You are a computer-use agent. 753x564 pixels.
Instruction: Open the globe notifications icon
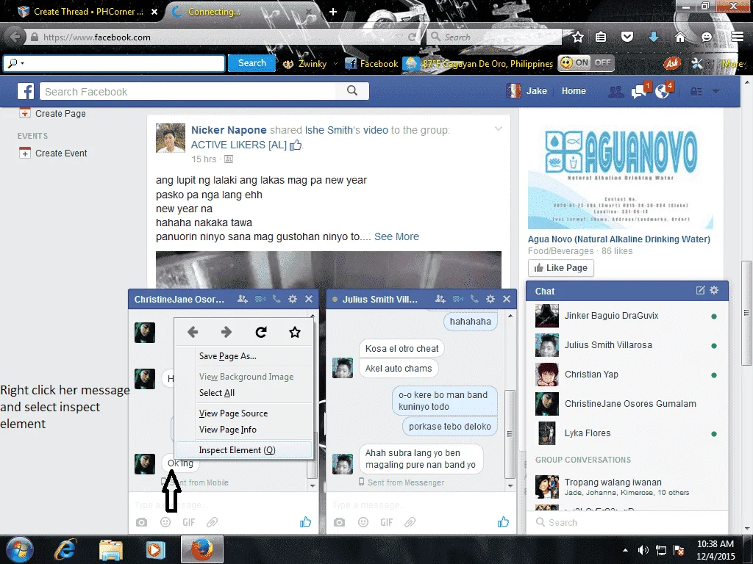pyautogui.click(x=663, y=91)
